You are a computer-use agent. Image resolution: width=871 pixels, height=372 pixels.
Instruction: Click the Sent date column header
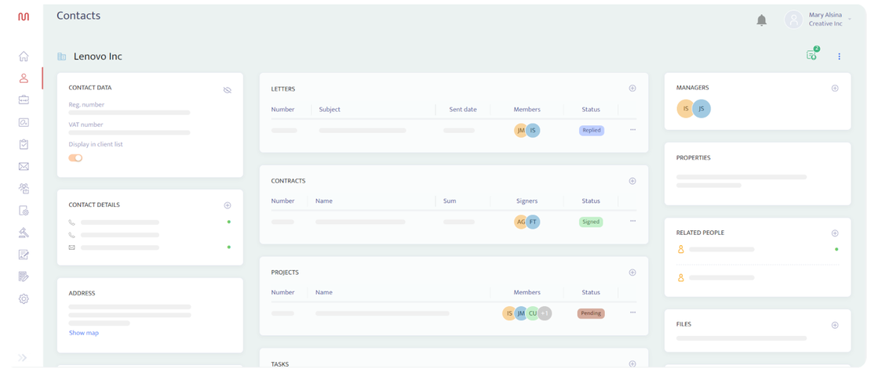tap(463, 109)
